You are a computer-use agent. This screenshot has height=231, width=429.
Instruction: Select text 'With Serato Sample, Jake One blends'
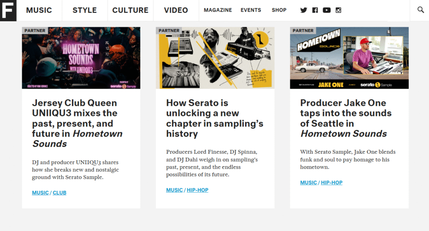[x=348, y=152]
